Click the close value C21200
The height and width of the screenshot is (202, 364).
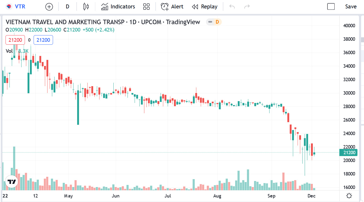click(72, 30)
